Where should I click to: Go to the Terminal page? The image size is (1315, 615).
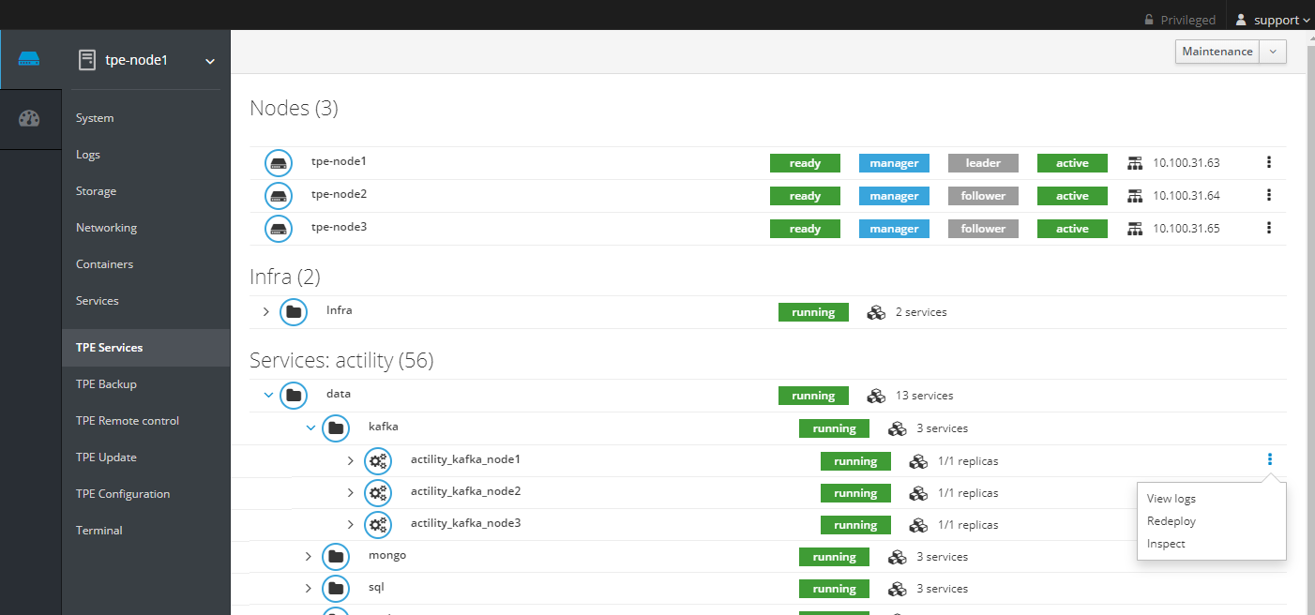click(x=99, y=531)
